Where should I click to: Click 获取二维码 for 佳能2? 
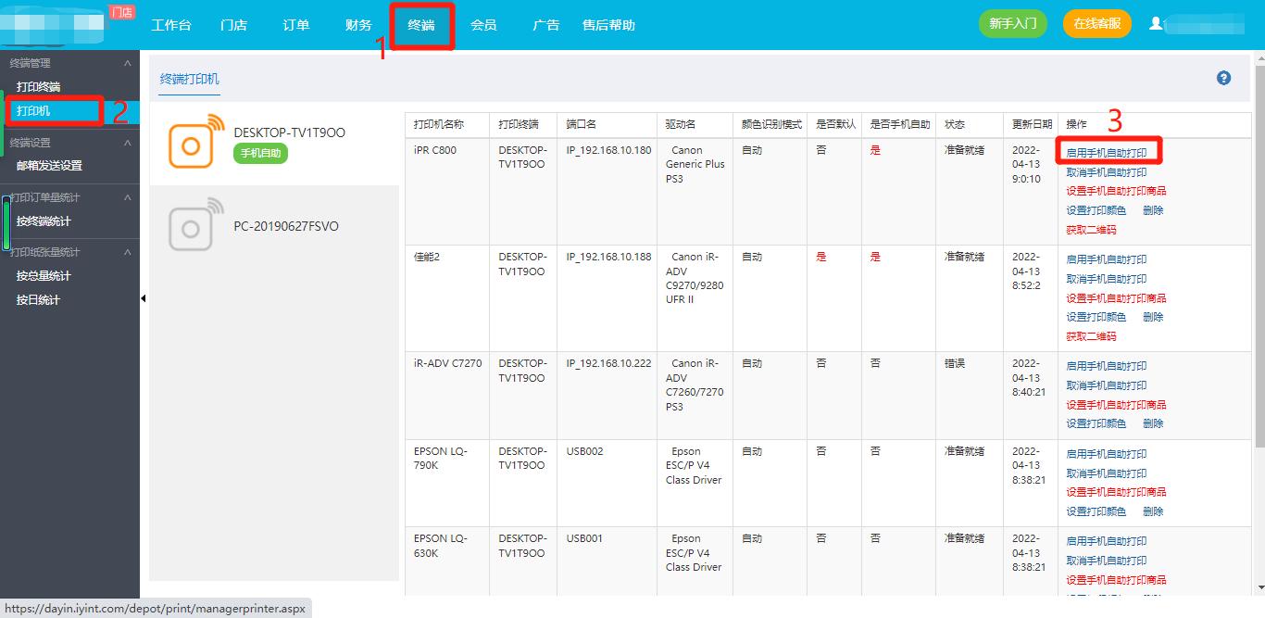[x=1091, y=336]
